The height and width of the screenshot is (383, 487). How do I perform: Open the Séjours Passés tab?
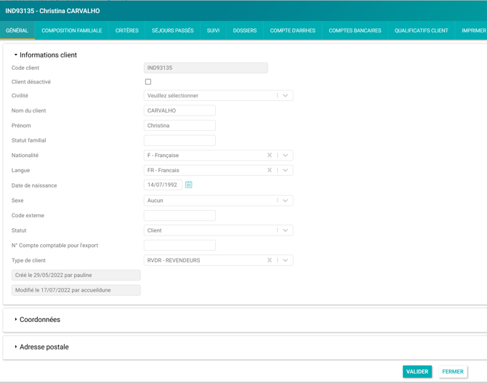(x=172, y=31)
